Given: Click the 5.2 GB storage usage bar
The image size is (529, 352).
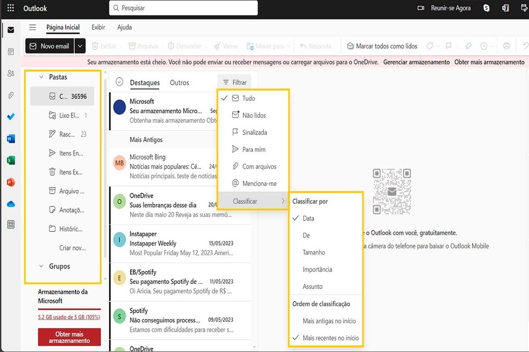Looking at the screenshot, I should coord(69,317).
